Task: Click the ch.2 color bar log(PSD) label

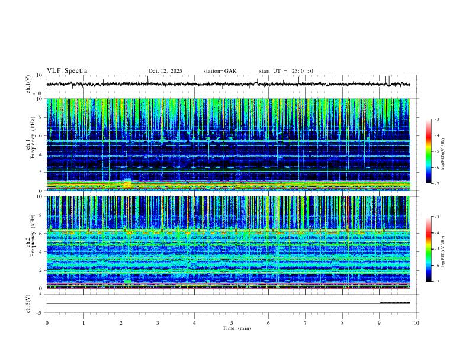Action: 444,252
